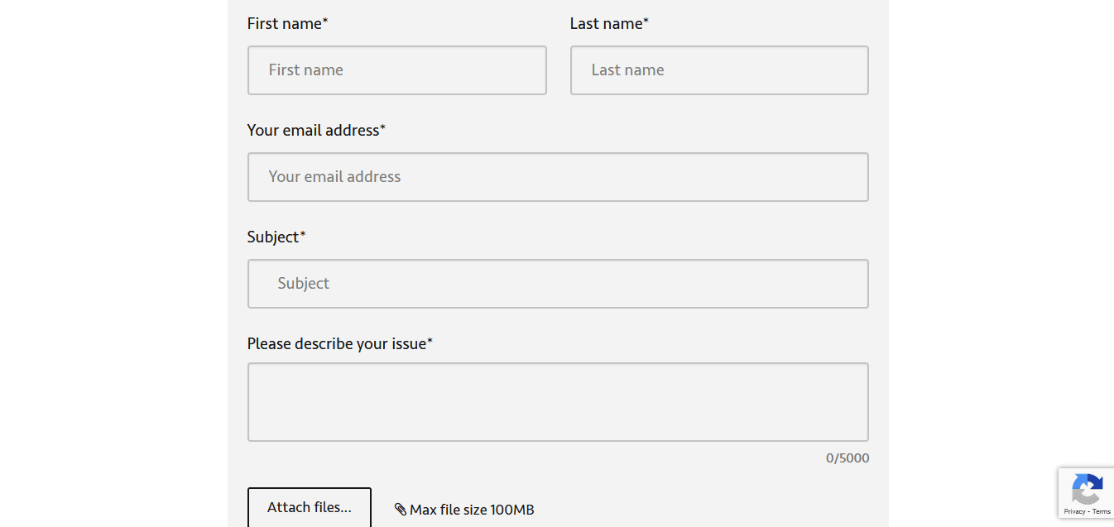Click the 'Subject*' label text
Screen dimensions: 1114x527
pos(276,237)
